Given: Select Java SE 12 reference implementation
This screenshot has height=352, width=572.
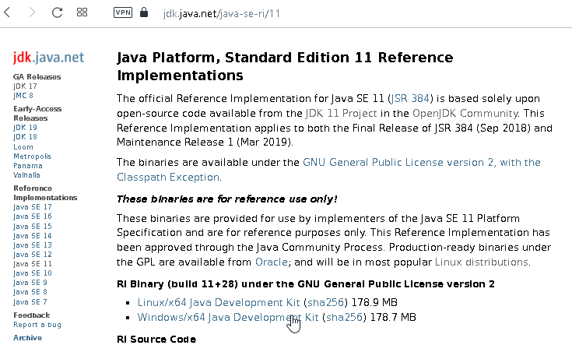Looking at the screenshot, I should [x=33, y=255].
